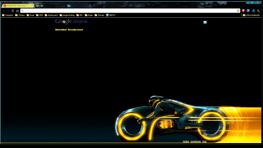Click the Google Chrome logo
The height and width of the screenshot is (148, 263).
(x=71, y=21)
